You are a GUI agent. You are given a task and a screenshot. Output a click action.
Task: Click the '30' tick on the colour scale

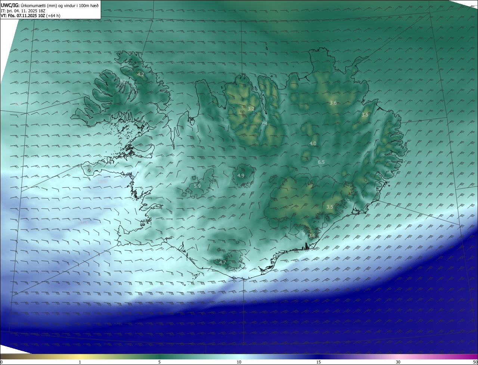coord(398,362)
